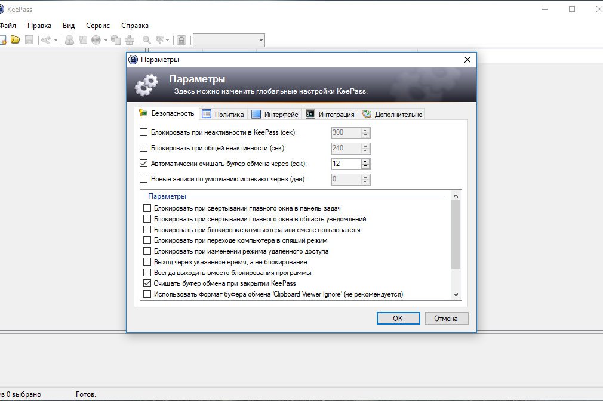Screen dimensions: 603x401
Task: Click the Lock workspace padlock icon
Action: tap(182, 39)
